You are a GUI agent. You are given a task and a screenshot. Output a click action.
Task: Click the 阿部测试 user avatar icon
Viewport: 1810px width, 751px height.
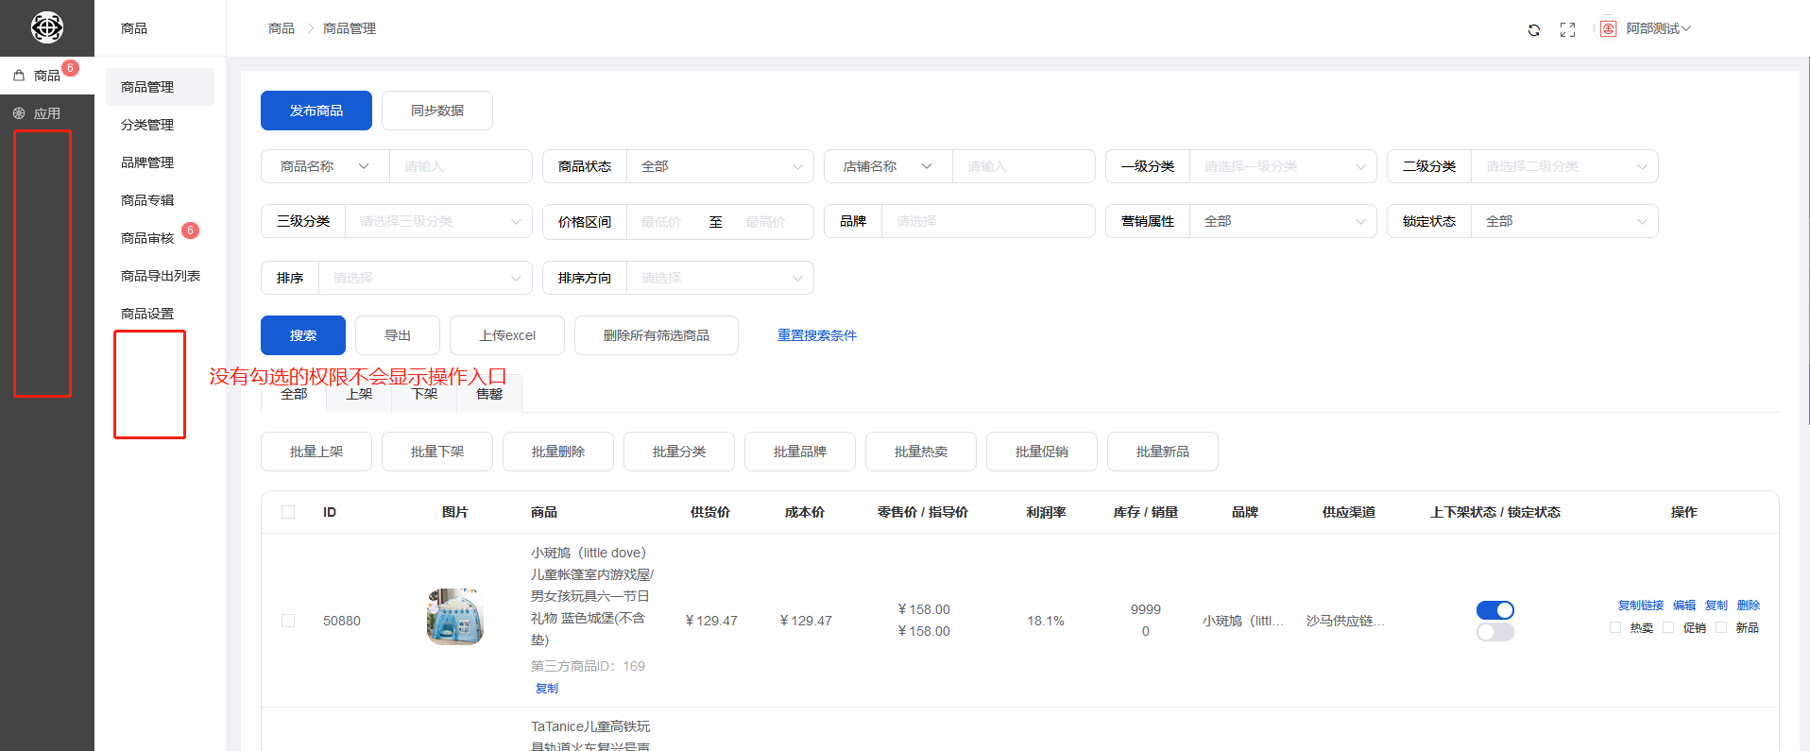pyautogui.click(x=1608, y=29)
